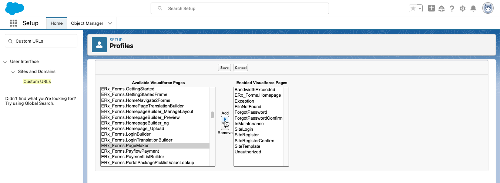Expand the Object Manager tab dropdown
The image size is (500, 183).
point(110,23)
